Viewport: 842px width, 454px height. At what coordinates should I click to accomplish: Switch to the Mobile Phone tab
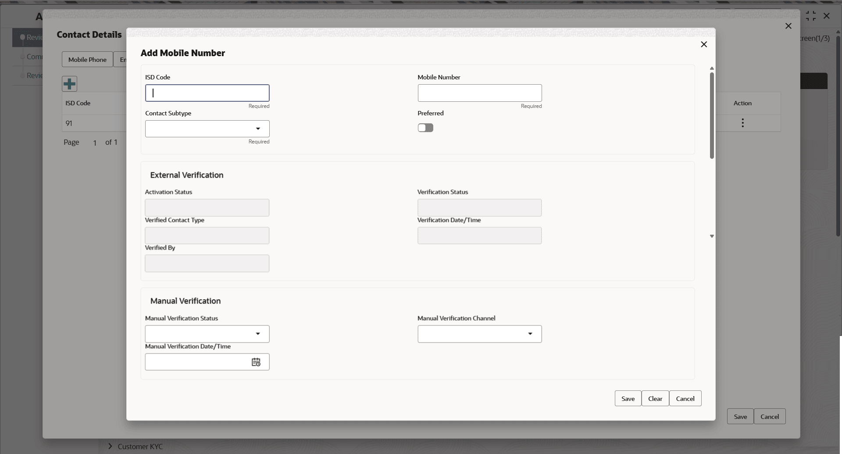click(x=87, y=59)
